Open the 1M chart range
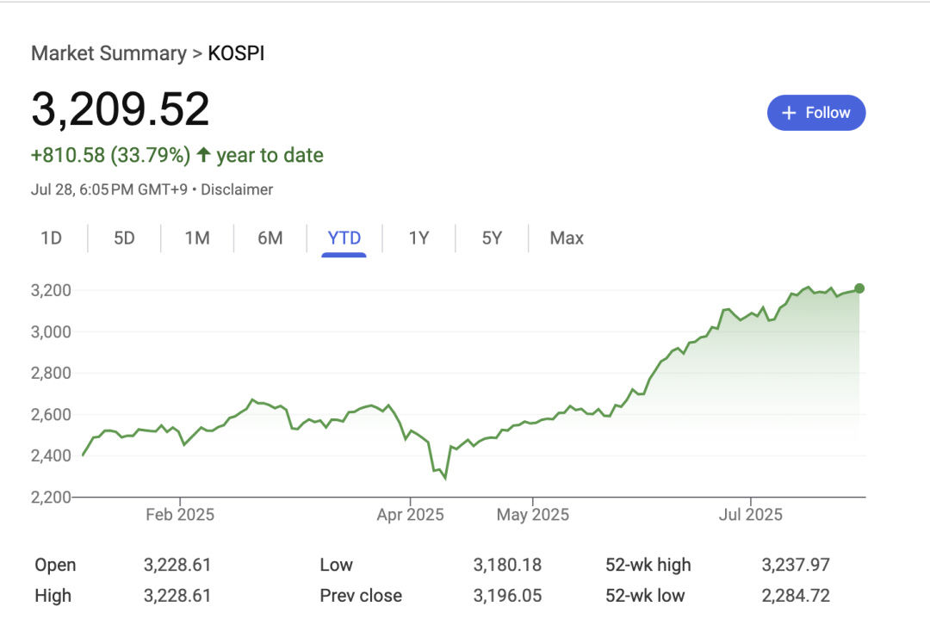Viewport: 930px width, 619px height. 196,238
